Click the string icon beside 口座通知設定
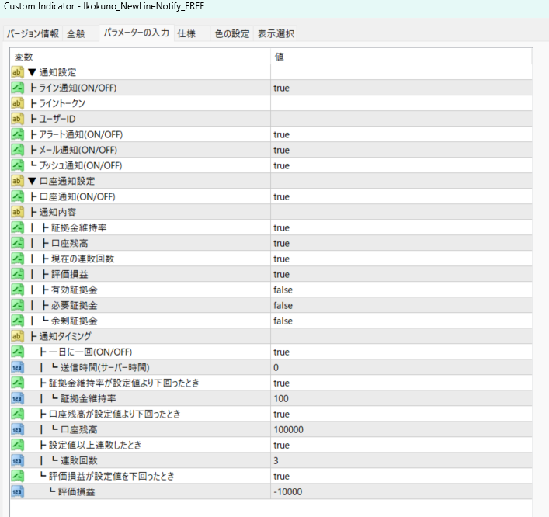 [18, 181]
